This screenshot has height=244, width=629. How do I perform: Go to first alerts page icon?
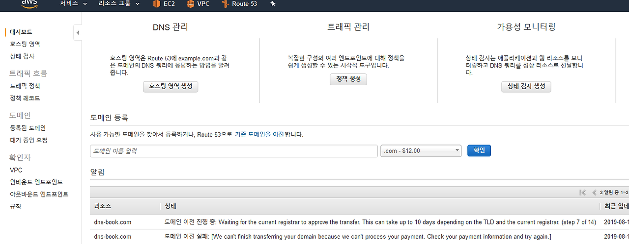click(x=582, y=193)
